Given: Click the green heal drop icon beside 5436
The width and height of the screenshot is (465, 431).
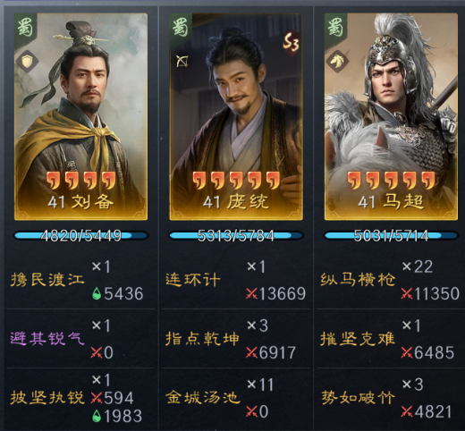Looking at the screenshot, I should pos(97,293).
